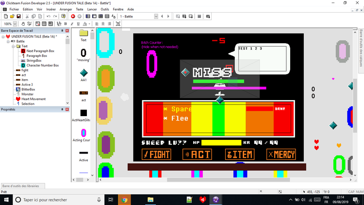
Task: Open the Edition menu
Action: point(28,9)
